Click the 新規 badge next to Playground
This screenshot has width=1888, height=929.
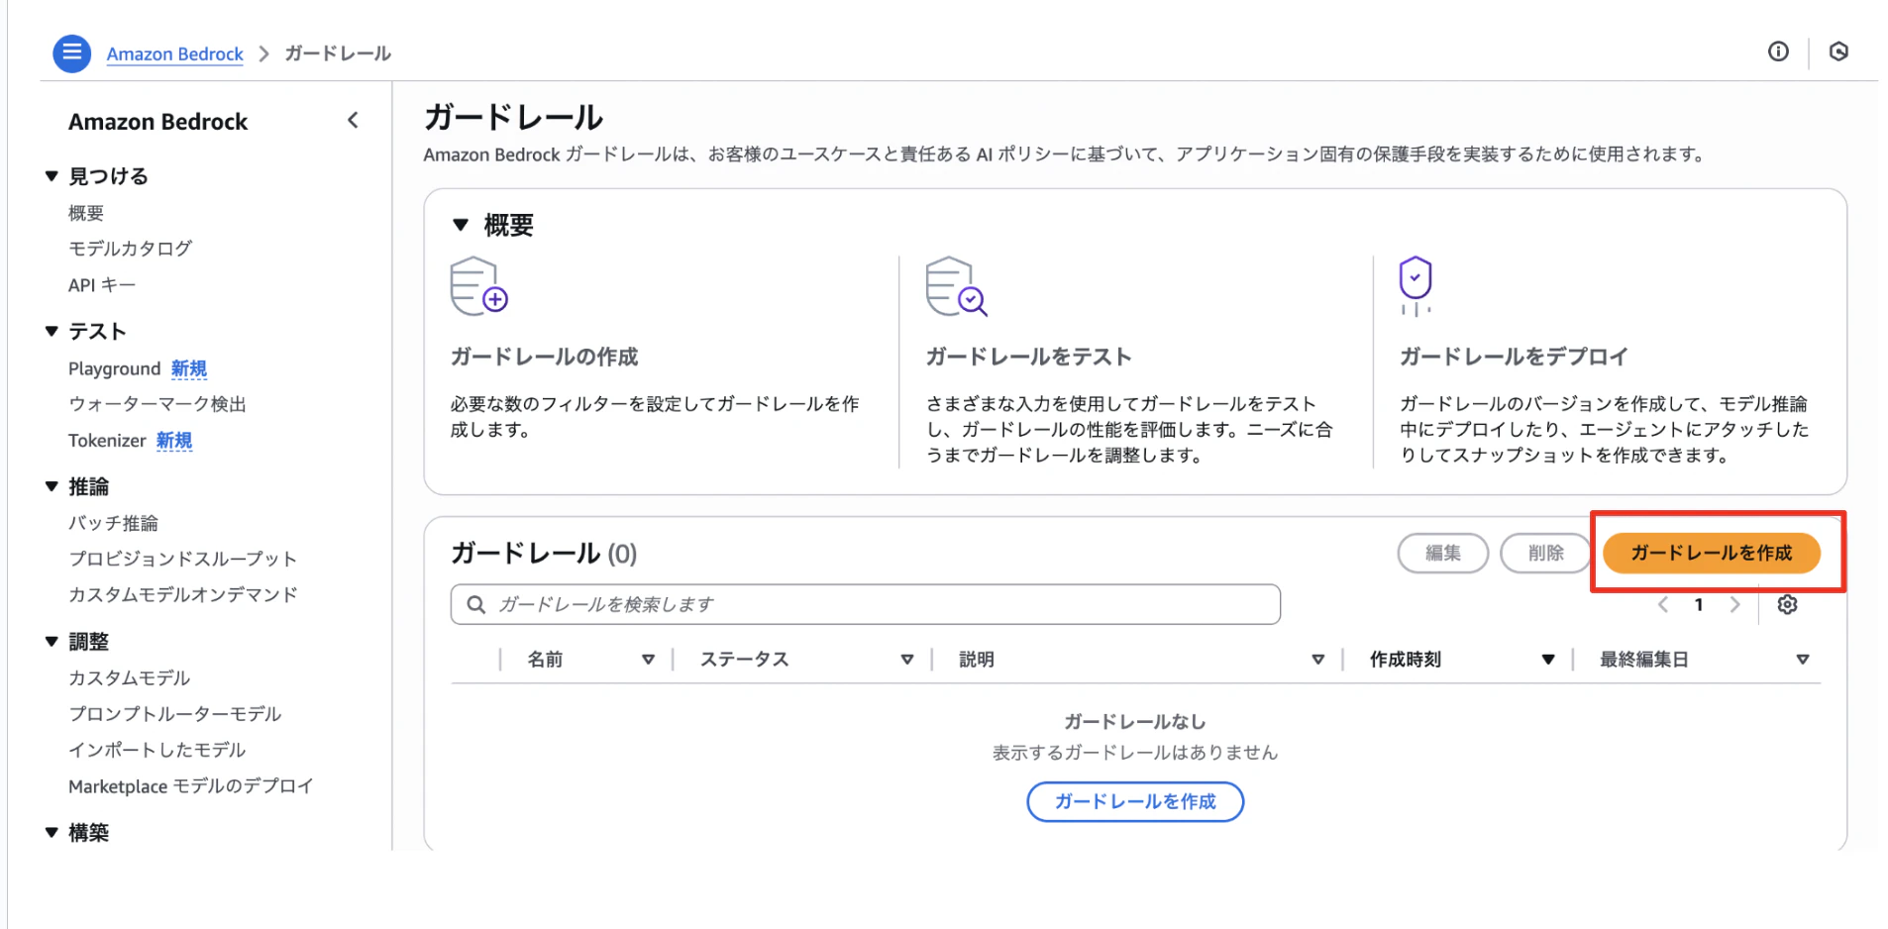[x=189, y=368]
